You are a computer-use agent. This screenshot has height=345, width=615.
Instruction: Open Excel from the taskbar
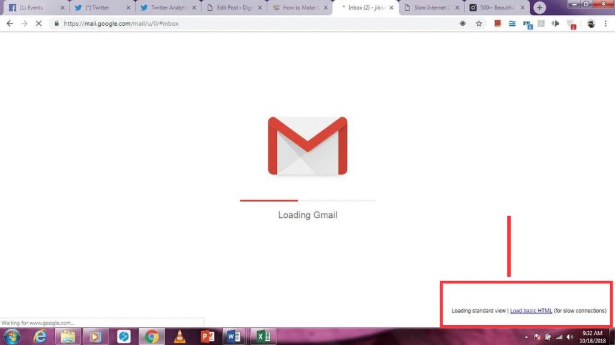point(263,337)
